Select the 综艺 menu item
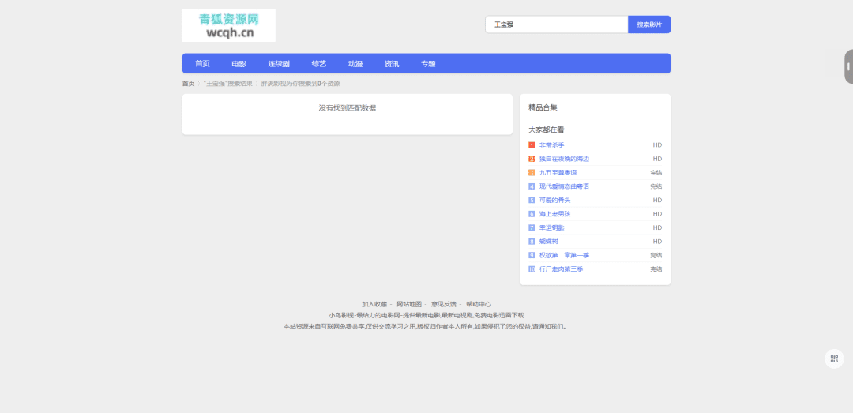The width and height of the screenshot is (853, 413). (319, 64)
